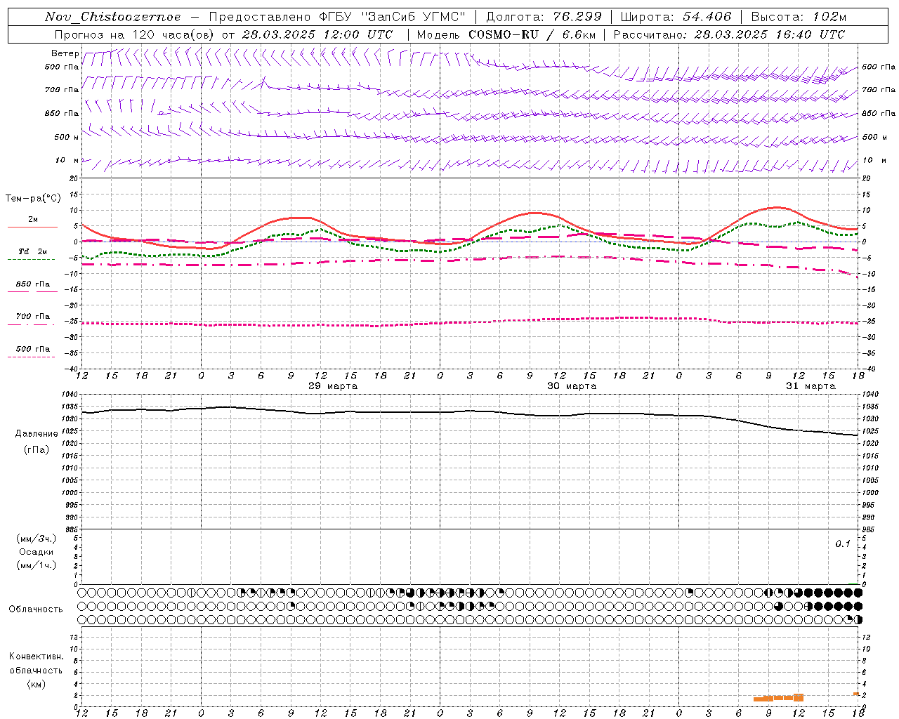Click the '0.1' value in precipitation panel

843,544
